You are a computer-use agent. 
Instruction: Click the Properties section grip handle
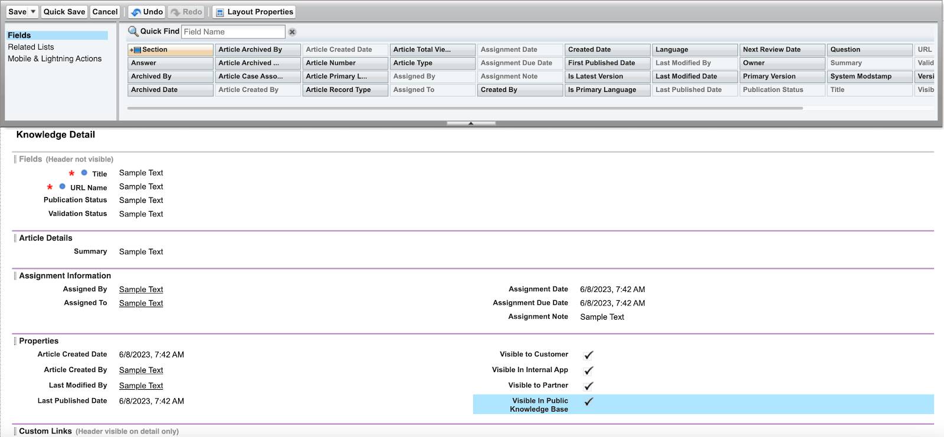(15, 341)
